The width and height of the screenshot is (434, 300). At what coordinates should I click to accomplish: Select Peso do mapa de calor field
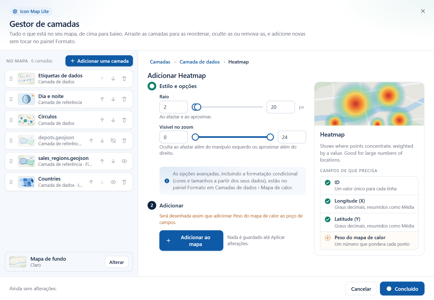point(369,241)
